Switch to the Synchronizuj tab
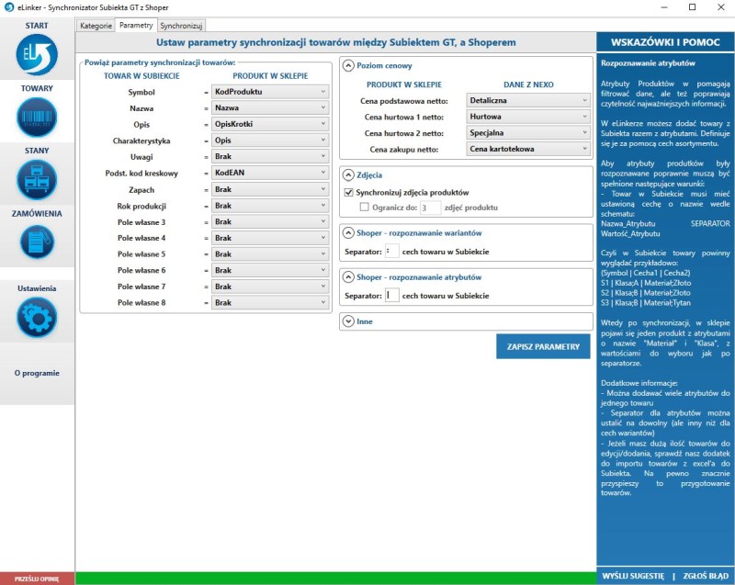The height and width of the screenshot is (585, 735). point(181,26)
